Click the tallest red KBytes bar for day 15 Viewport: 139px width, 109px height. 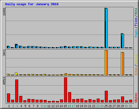coord(66,90)
